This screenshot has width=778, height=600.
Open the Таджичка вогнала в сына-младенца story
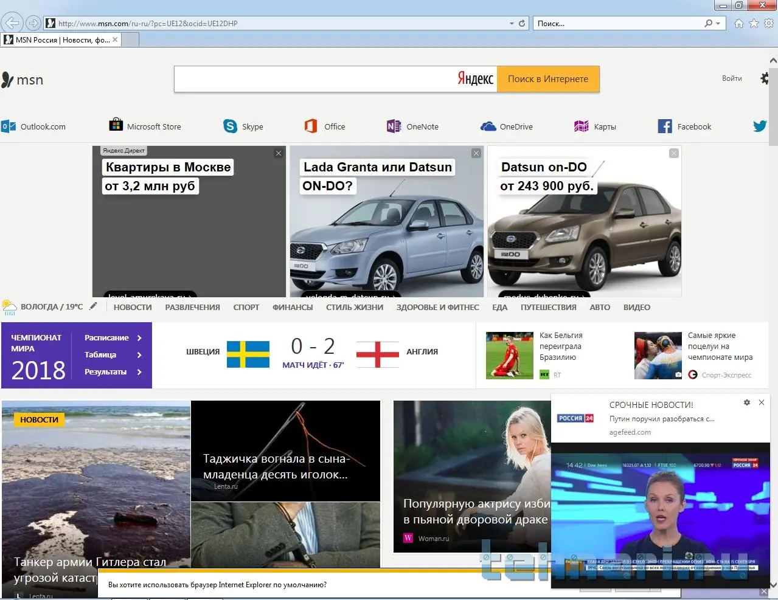(x=276, y=467)
